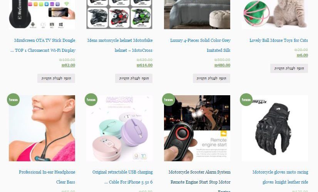Click sale badge on headphone product

coord(13,99)
